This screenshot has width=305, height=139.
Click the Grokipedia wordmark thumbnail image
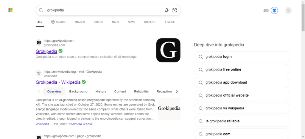point(169,108)
